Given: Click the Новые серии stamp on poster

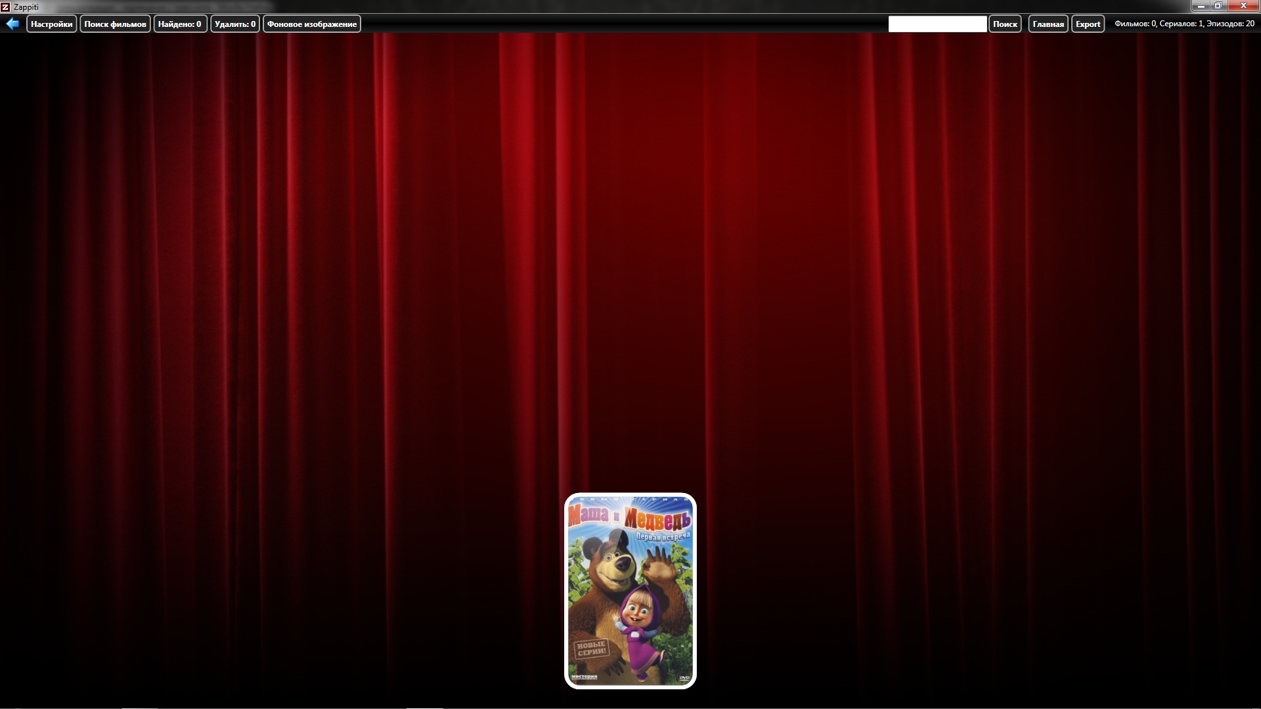Looking at the screenshot, I should (591, 649).
